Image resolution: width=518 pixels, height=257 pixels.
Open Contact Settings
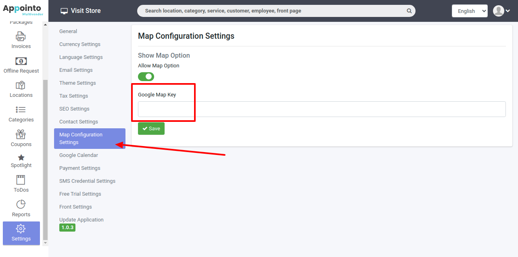(79, 122)
